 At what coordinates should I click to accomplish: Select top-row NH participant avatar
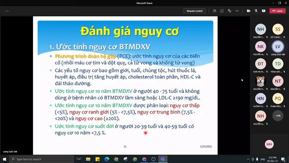point(261,29)
